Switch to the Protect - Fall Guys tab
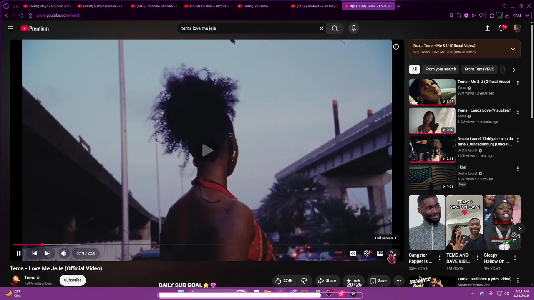Viewport: 534px width, 300px height. pos(314,6)
